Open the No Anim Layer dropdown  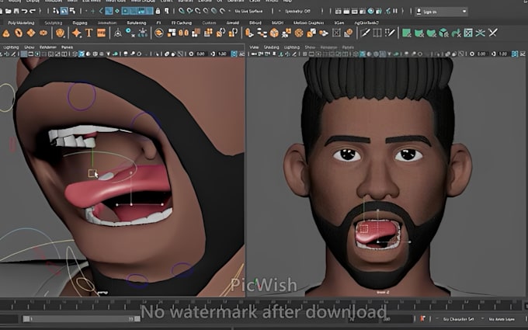tap(502, 318)
